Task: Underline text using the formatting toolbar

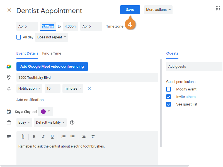Action: 52,137
